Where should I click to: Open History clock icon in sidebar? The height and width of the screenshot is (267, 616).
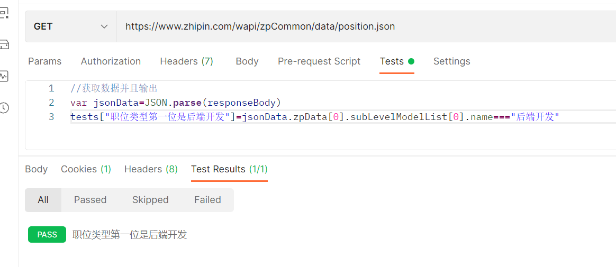point(4,108)
